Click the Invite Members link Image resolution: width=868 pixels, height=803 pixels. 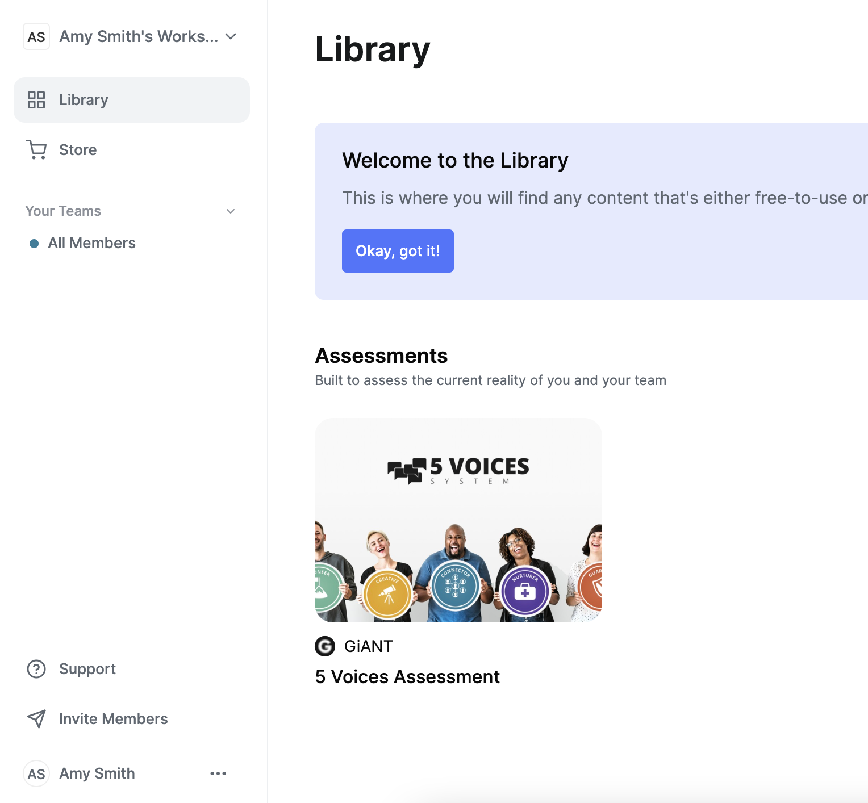[114, 719]
